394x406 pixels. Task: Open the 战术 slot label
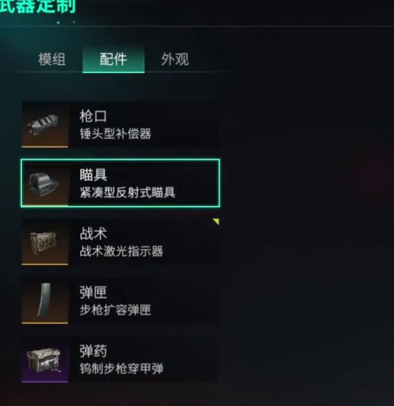point(93,234)
